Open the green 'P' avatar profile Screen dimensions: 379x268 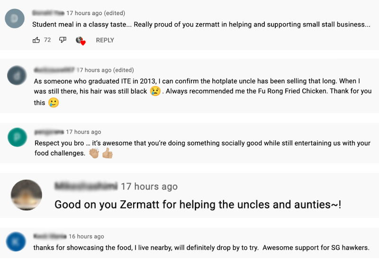tap(18, 137)
